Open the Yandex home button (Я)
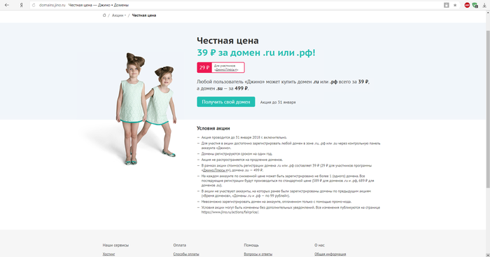Image resolution: width=490 pixels, height=257 pixels. click(21, 5)
